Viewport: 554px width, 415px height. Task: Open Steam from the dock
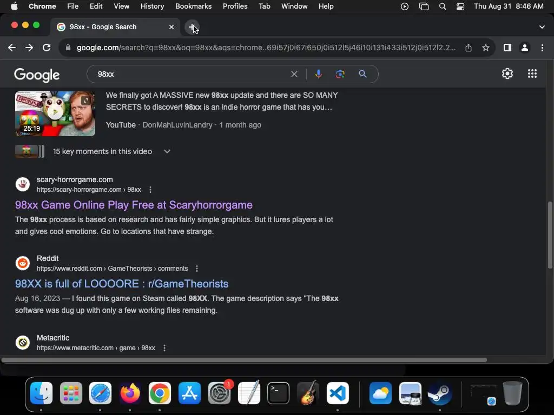point(439,393)
